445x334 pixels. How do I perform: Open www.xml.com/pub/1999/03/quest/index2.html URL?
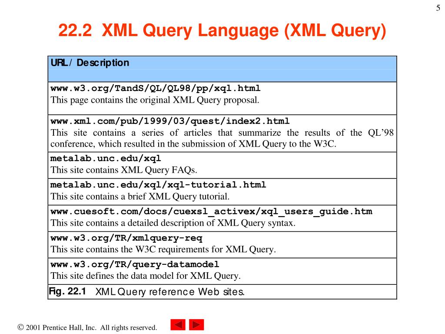170,121
